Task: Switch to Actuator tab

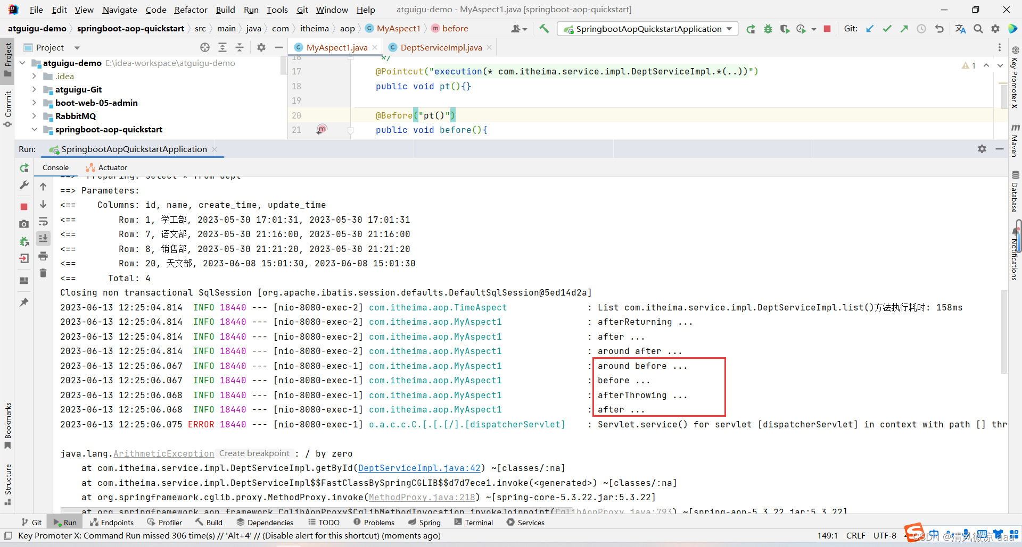Action: (x=106, y=167)
